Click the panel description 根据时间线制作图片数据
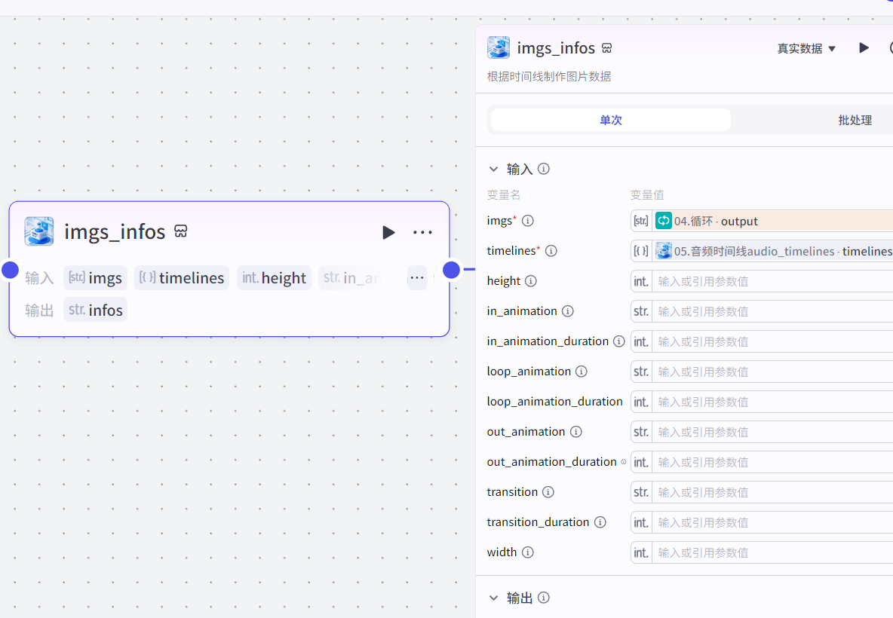The image size is (893, 618). [x=549, y=77]
